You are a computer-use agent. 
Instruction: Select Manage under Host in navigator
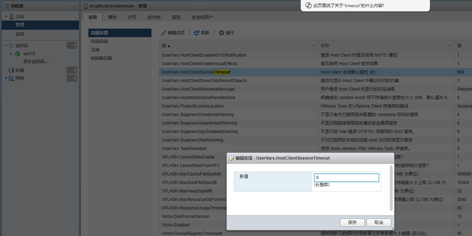(40, 25)
